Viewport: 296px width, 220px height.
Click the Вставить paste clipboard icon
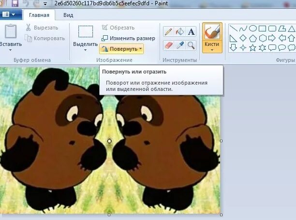11,31
